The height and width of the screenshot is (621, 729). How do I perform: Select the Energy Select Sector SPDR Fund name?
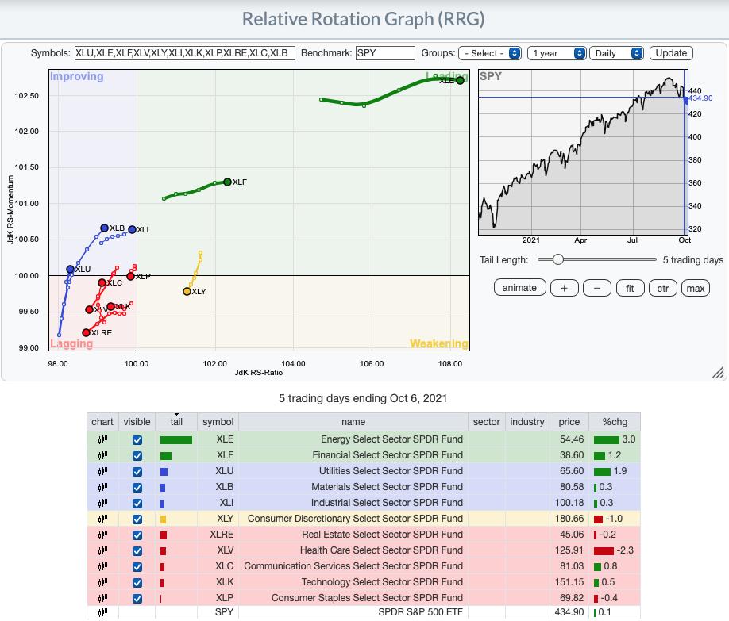392,439
